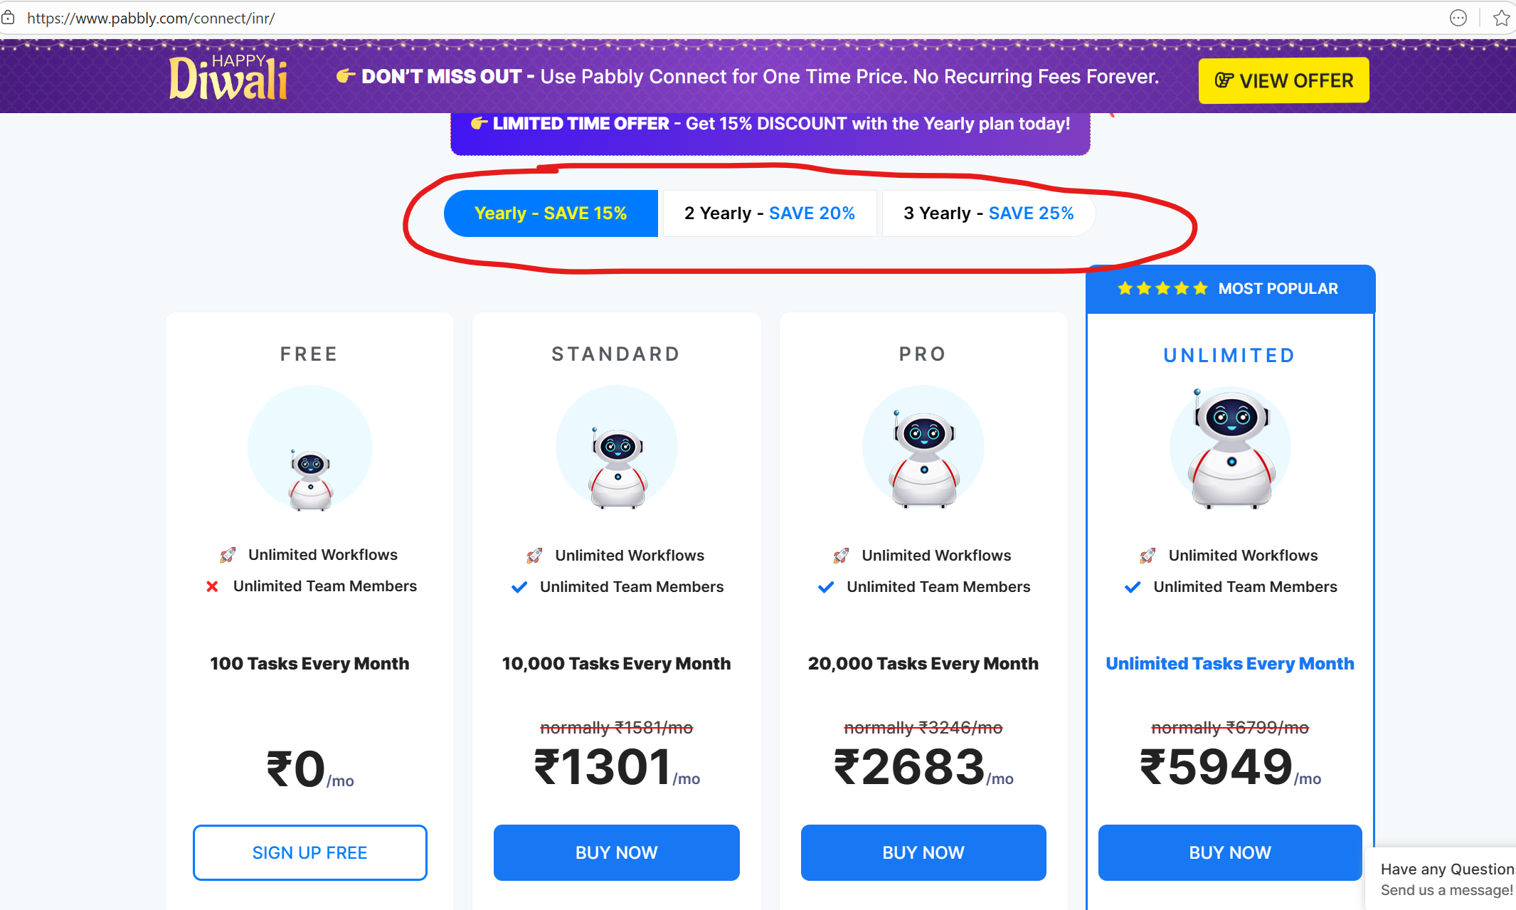Click BUY NOW under the Unlimited plan
This screenshot has width=1516, height=910.
tap(1229, 852)
